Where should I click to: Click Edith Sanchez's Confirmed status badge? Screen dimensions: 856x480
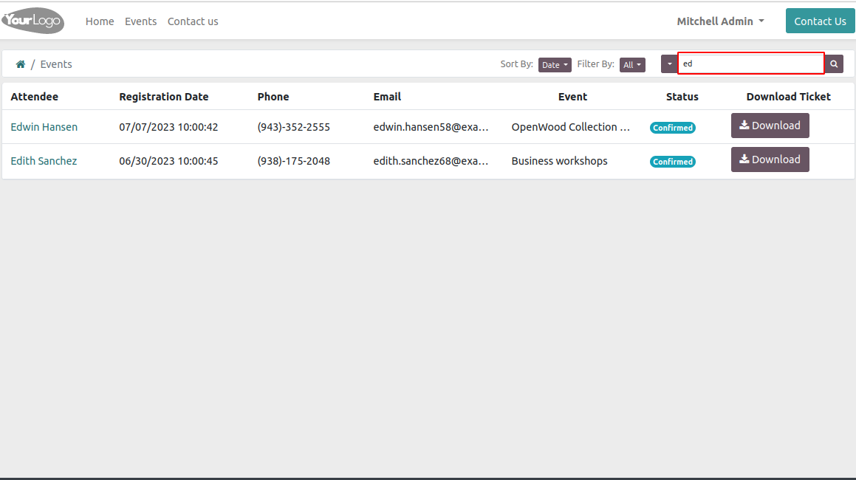coord(673,162)
